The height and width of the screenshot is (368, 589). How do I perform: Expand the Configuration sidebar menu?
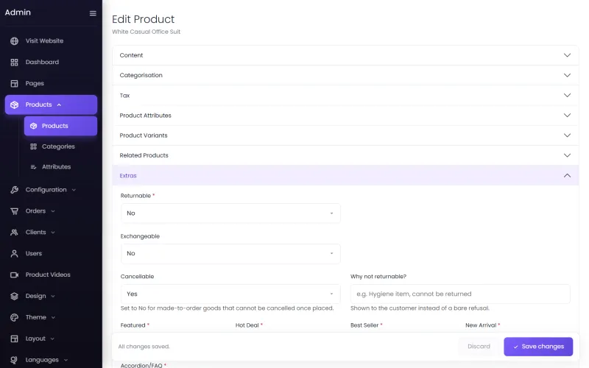(51, 190)
